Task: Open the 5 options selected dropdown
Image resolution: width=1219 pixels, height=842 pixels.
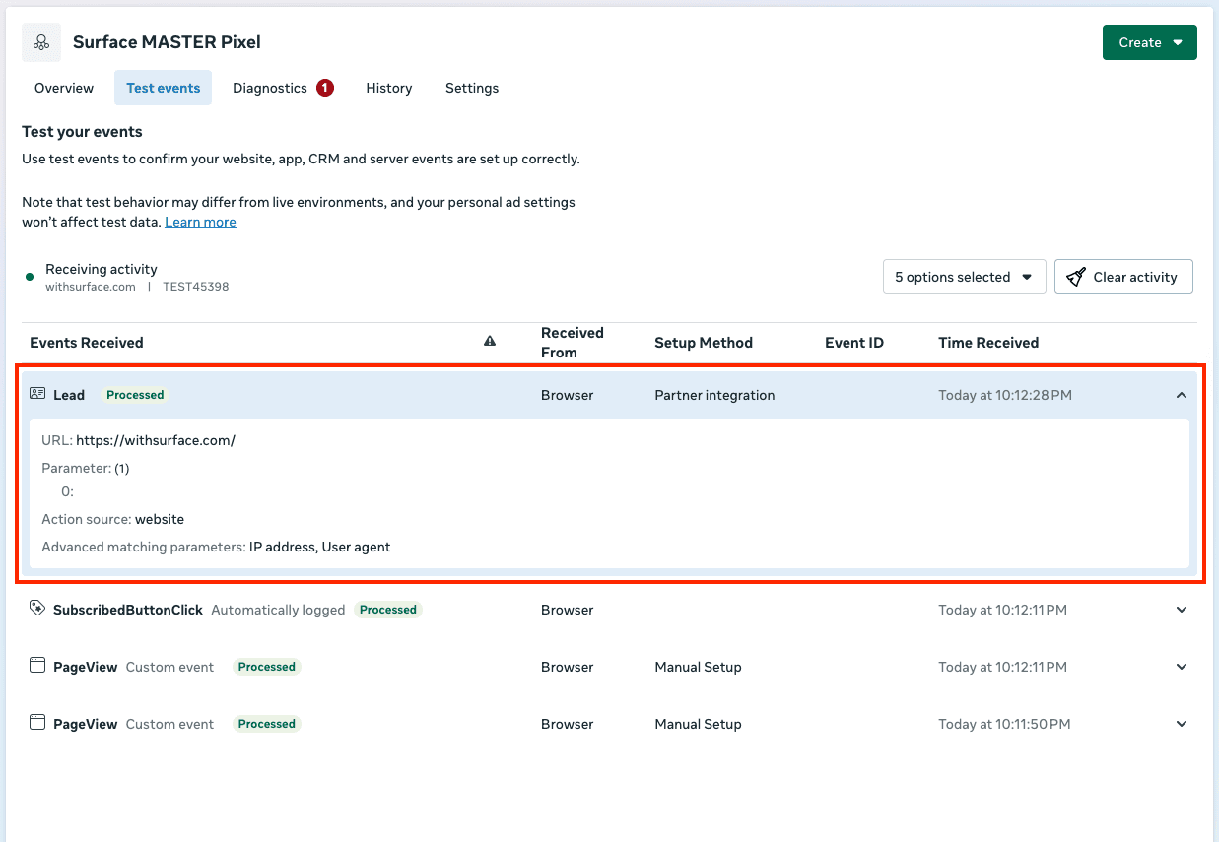Action: click(x=964, y=277)
